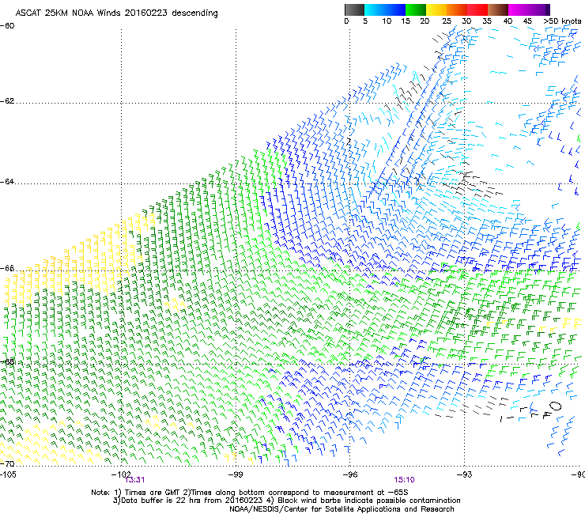Screen dimensions: 585x514
Task: Click the '-70' latitude axis label
Action: point(7,464)
